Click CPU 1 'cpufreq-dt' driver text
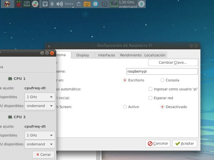This screenshot has width=214, height=160. pos(35,88)
